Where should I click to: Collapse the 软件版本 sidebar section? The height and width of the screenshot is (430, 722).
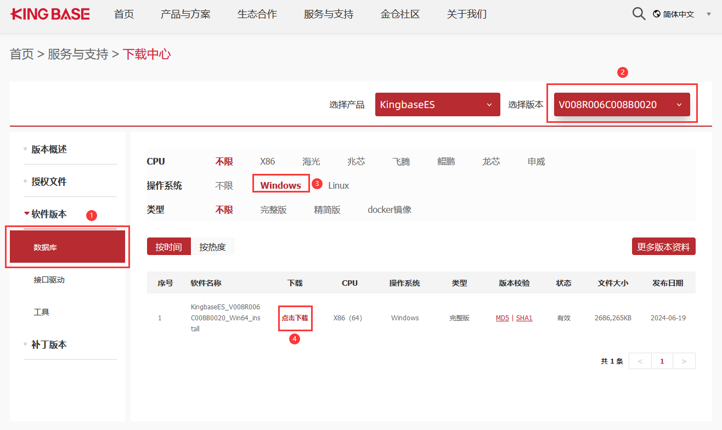coord(48,214)
